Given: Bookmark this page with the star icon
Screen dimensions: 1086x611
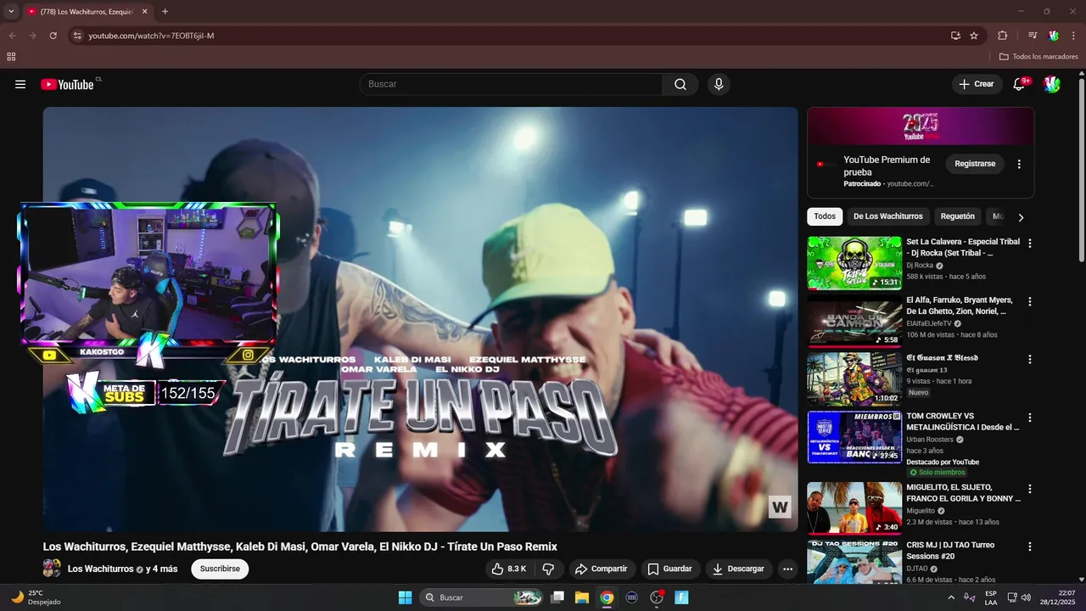Looking at the screenshot, I should coord(974,36).
